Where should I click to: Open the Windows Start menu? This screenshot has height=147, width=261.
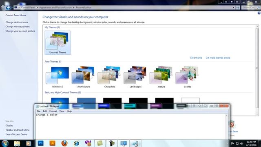[x=5, y=143]
